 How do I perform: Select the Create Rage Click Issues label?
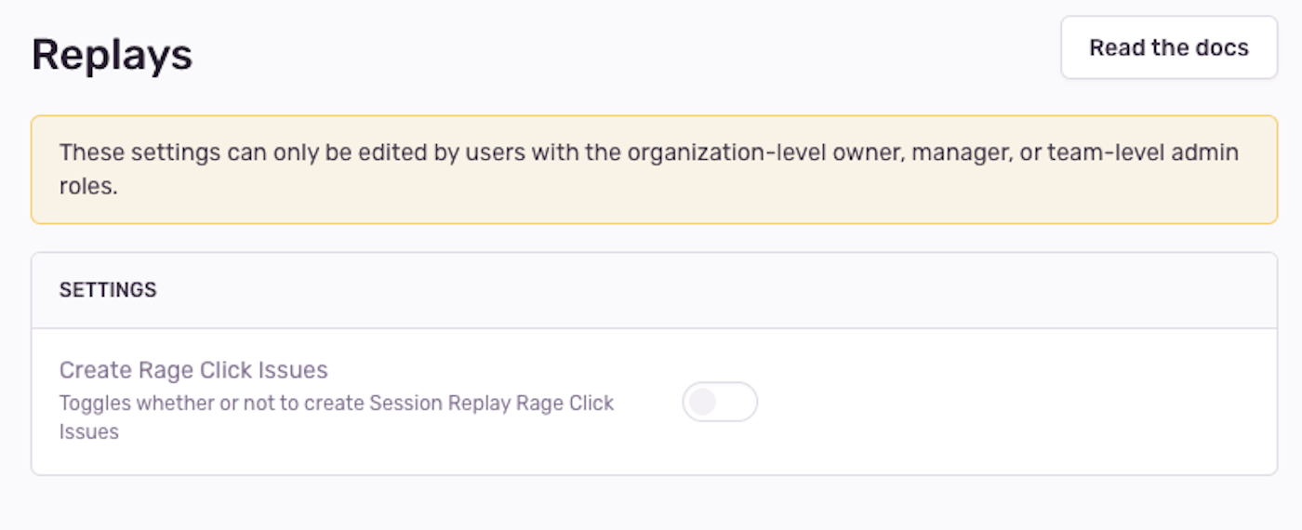pos(193,370)
